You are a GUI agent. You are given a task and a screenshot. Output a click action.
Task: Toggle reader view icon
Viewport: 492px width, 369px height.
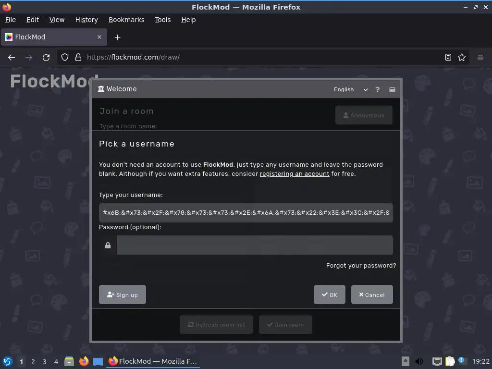coord(448,57)
